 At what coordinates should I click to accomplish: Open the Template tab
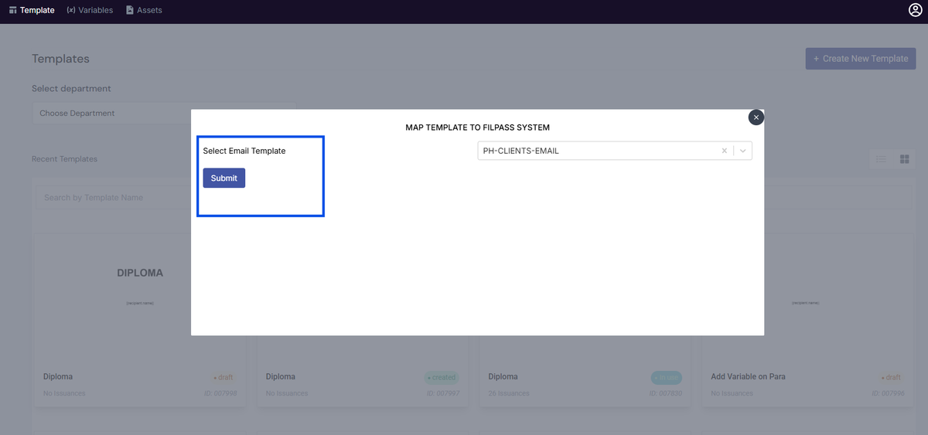(32, 10)
